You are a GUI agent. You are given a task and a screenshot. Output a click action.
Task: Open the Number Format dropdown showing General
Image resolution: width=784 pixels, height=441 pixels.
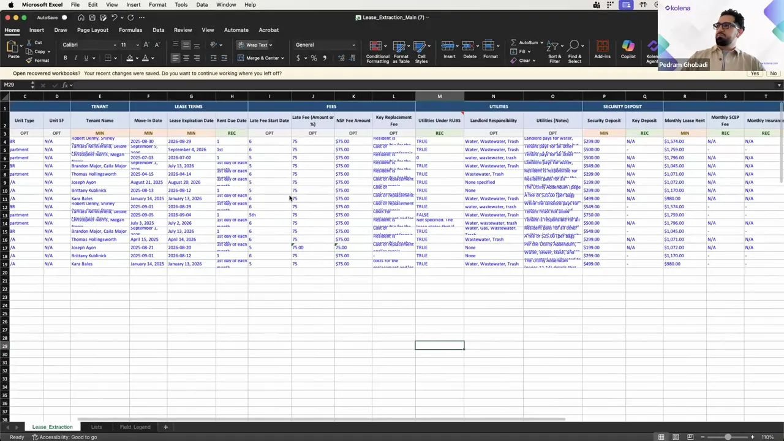click(x=325, y=45)
